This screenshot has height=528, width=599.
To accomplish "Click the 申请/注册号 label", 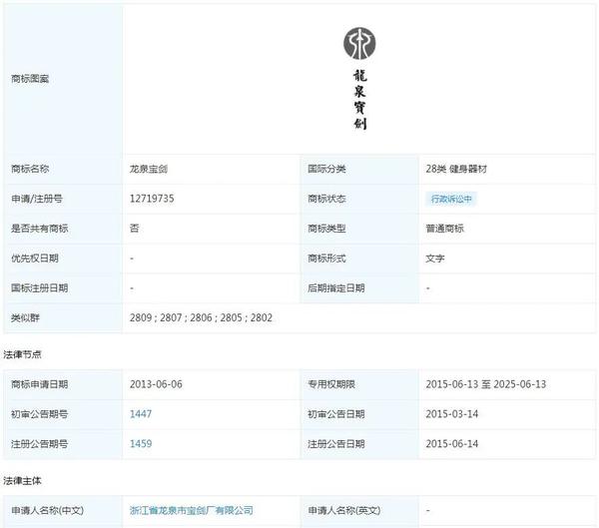I will (x=37, y=199).
